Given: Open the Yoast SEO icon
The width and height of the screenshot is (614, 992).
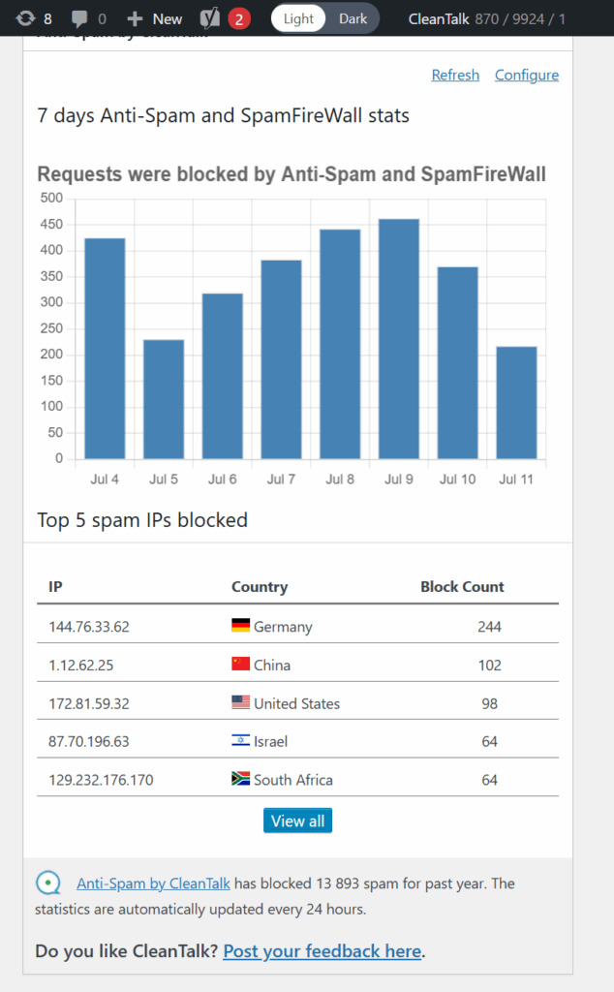Looking at the screenshot, I should click(x=209, y=18).
